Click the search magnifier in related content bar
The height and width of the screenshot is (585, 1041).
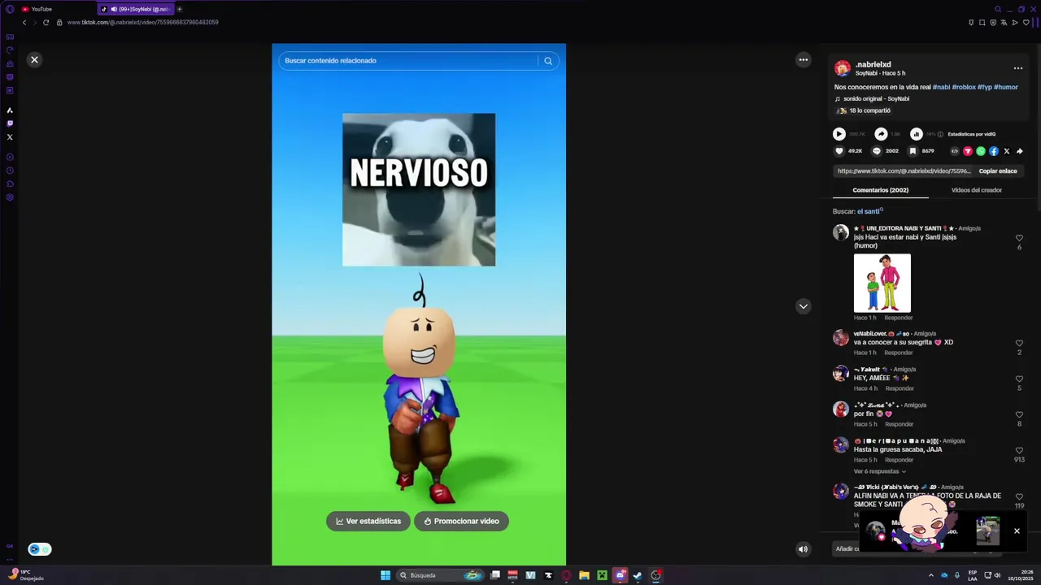click(548, 61)
